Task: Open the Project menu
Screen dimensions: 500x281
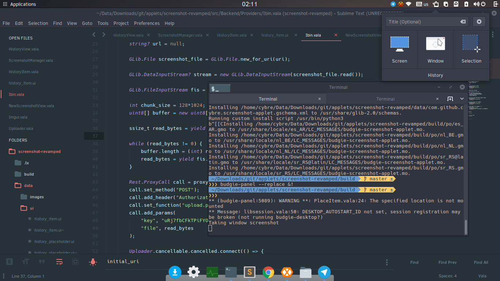Action: 121,23
